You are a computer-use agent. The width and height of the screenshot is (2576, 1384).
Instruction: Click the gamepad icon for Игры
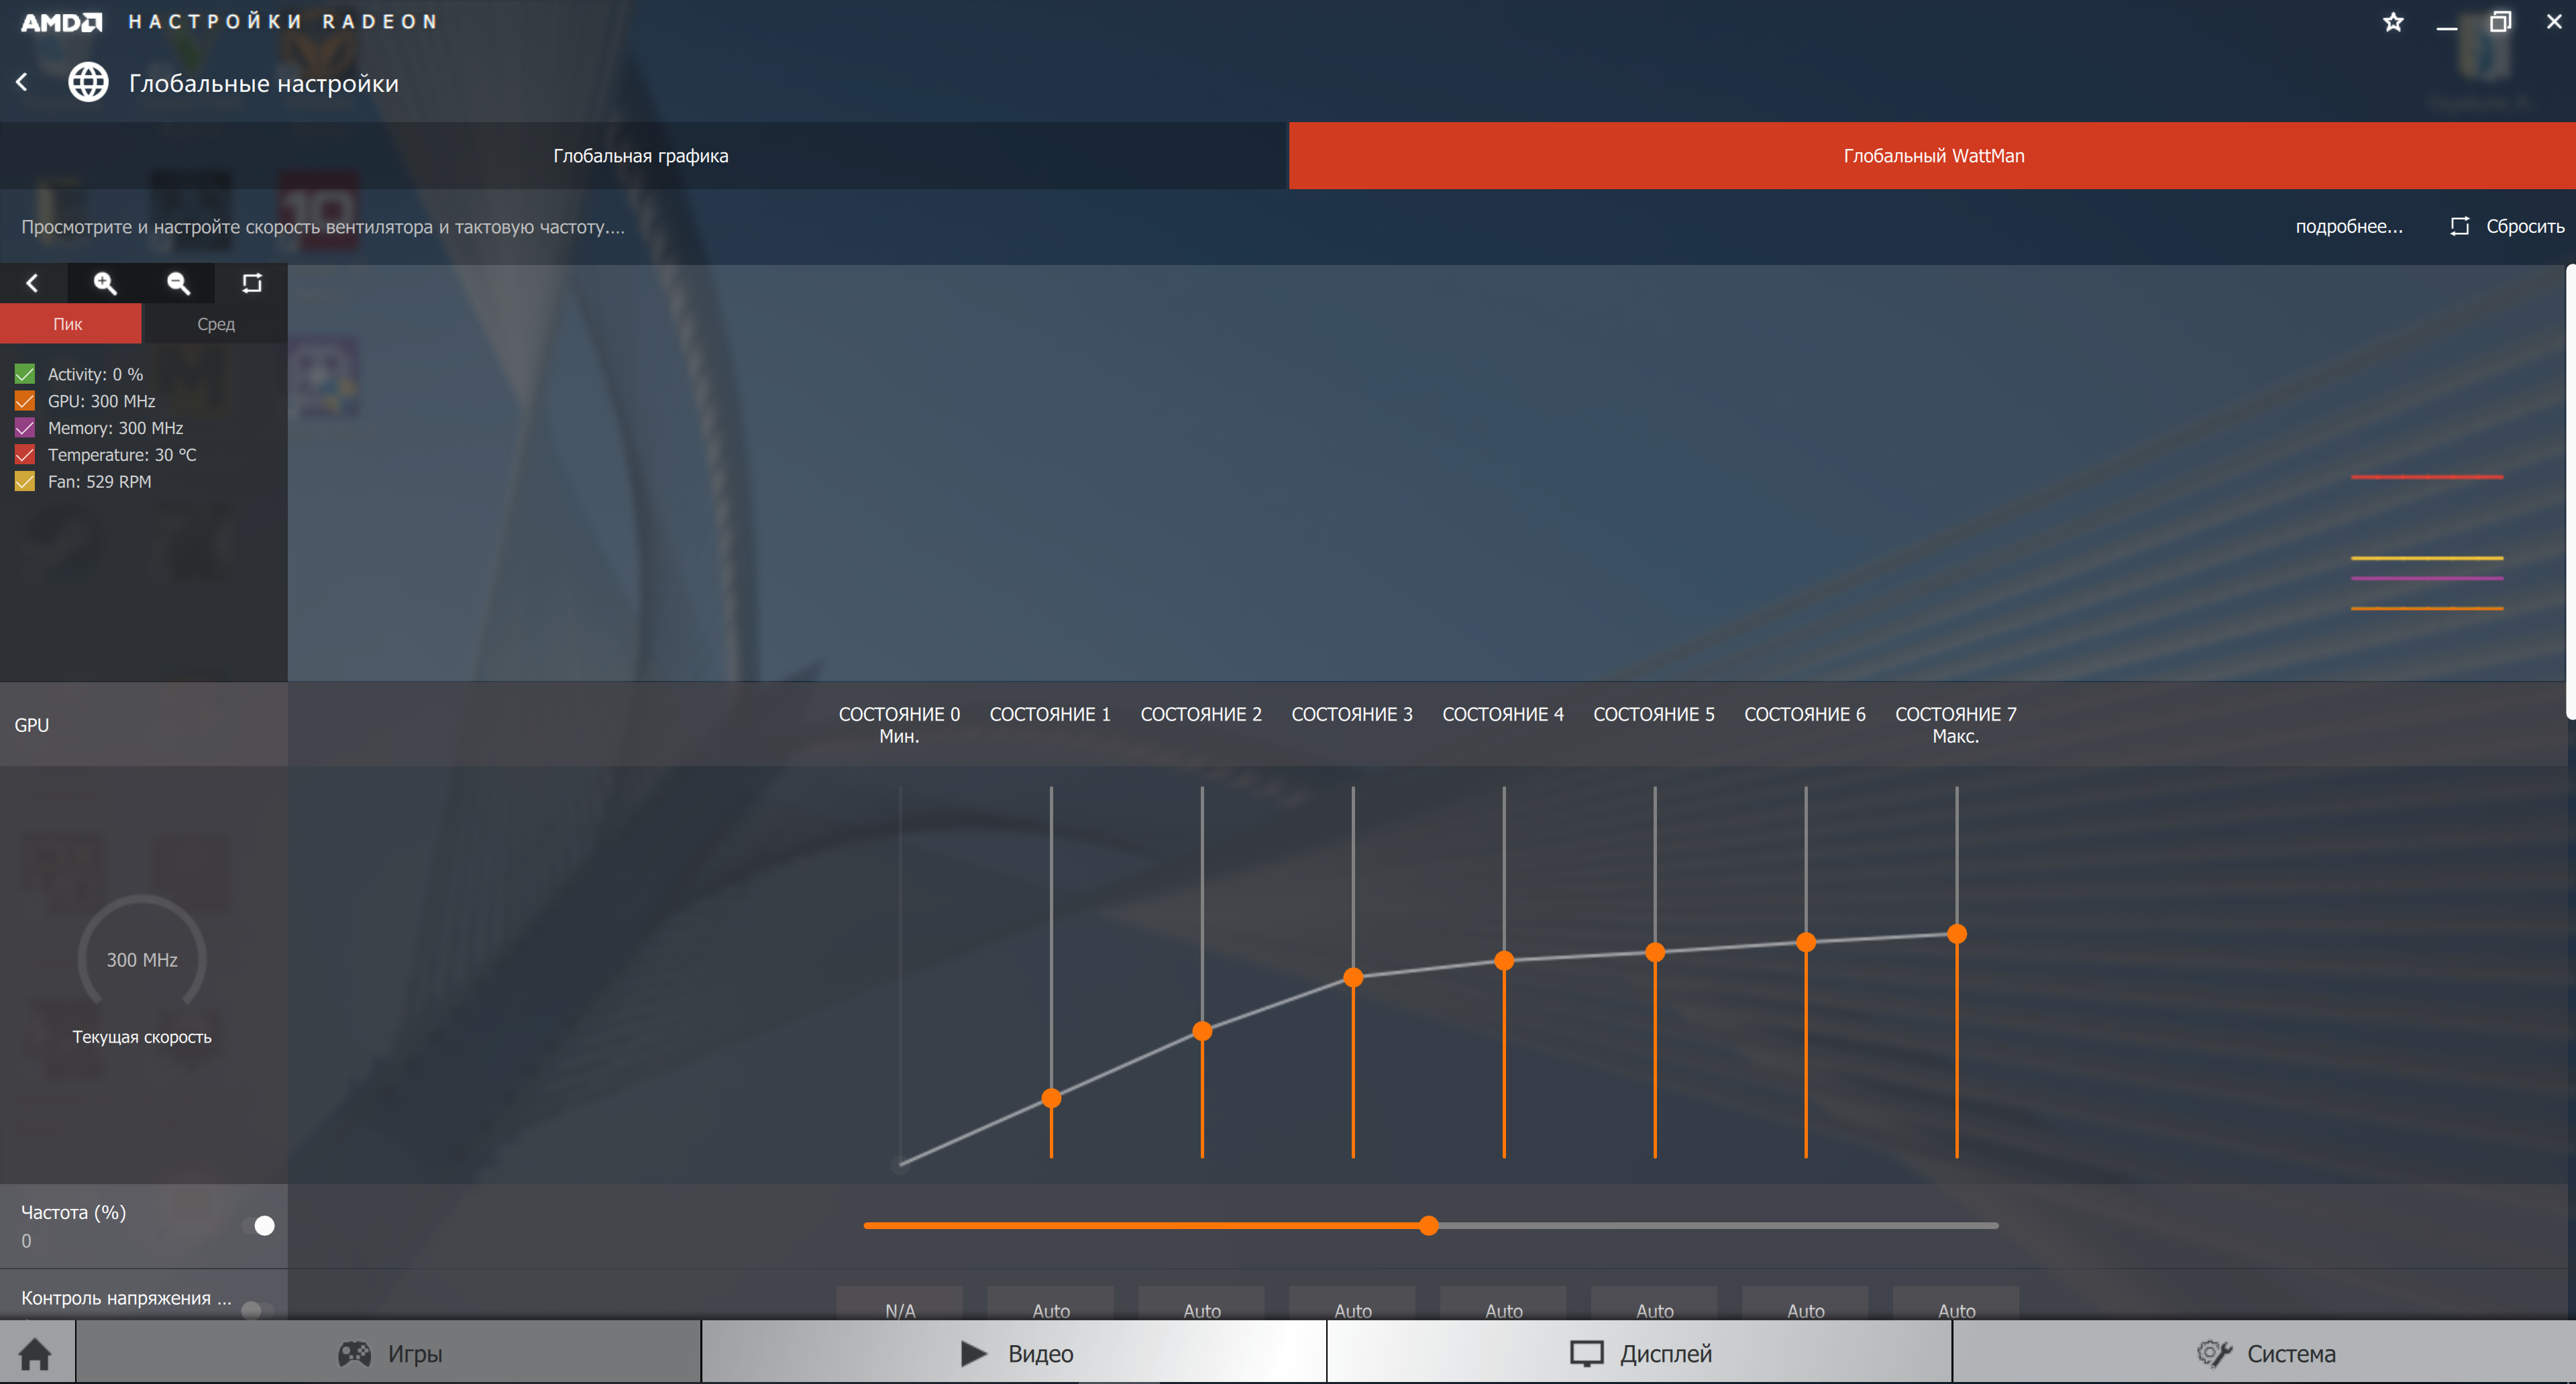(355, 1353)
